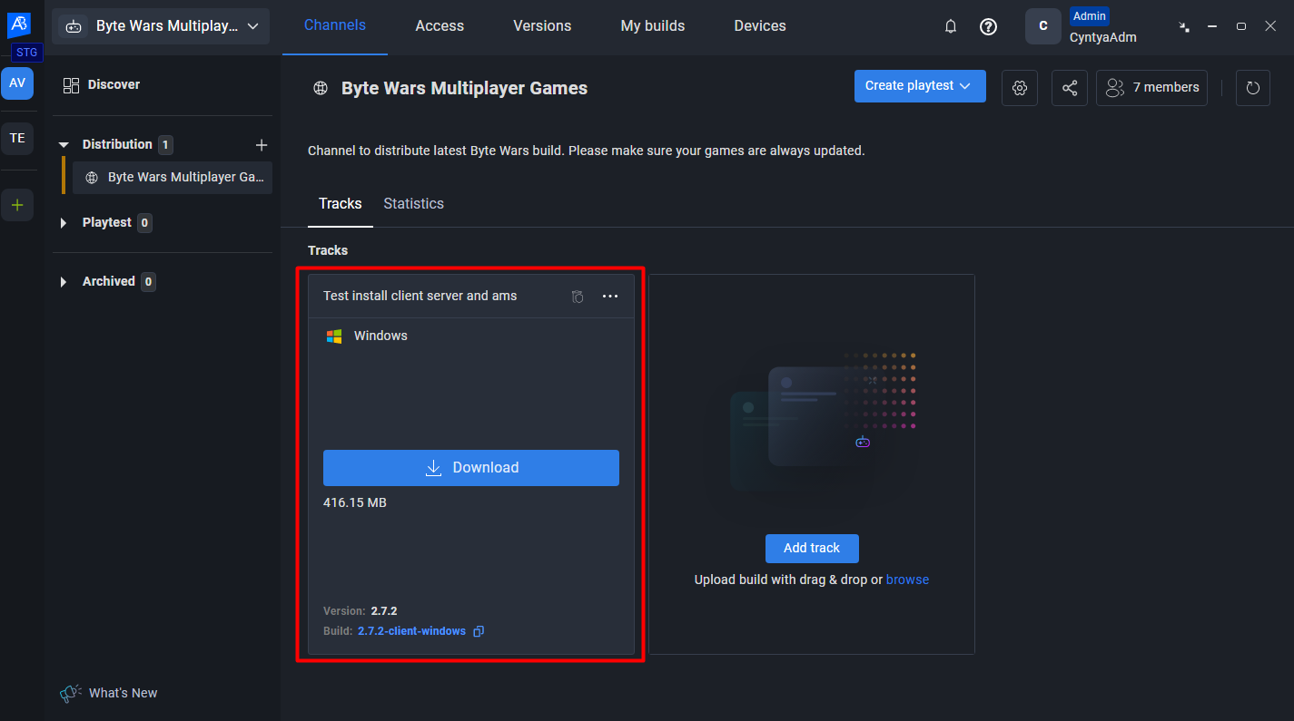Open the Create playtest dropdown
The height and width of the screenshot is (721, 1294).
(920, 86)
